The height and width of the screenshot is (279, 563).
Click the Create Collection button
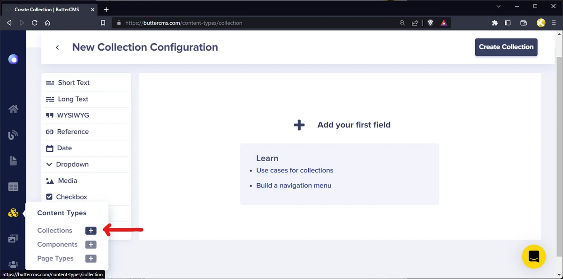tap(506, 47)
